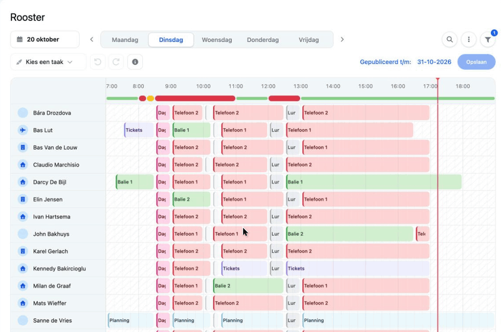Click office building icon beside Elin Jensen
This screenshot has height=332, width=501.
click(x=23, y=199)
